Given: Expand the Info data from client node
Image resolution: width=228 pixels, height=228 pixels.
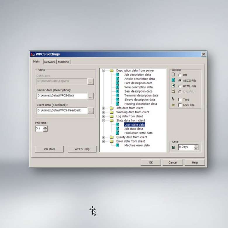Looking at the screenshot, I should (x=103, y=108).
